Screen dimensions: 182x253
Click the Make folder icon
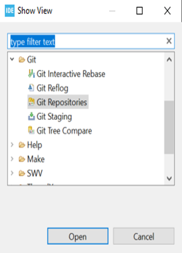coord(22,159)
